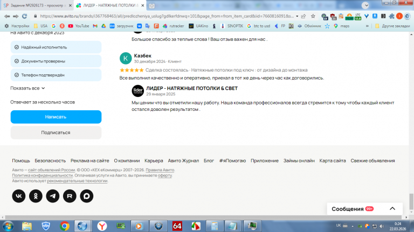This screenshot has height=232, width=414.
Task: Open Telegram social link in footer
Action: pyautogui.click(x=53, y=196)
